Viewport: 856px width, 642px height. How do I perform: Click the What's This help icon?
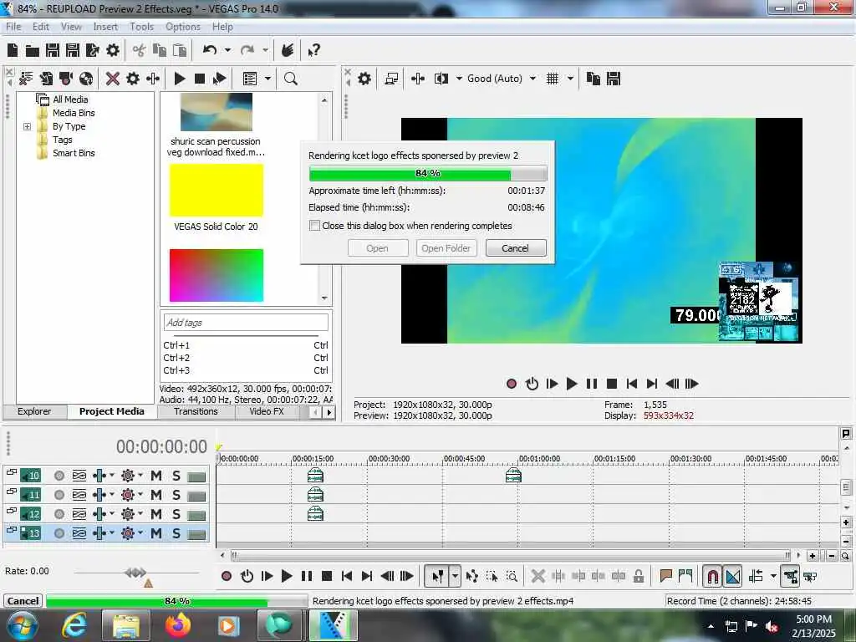[313, 51]
